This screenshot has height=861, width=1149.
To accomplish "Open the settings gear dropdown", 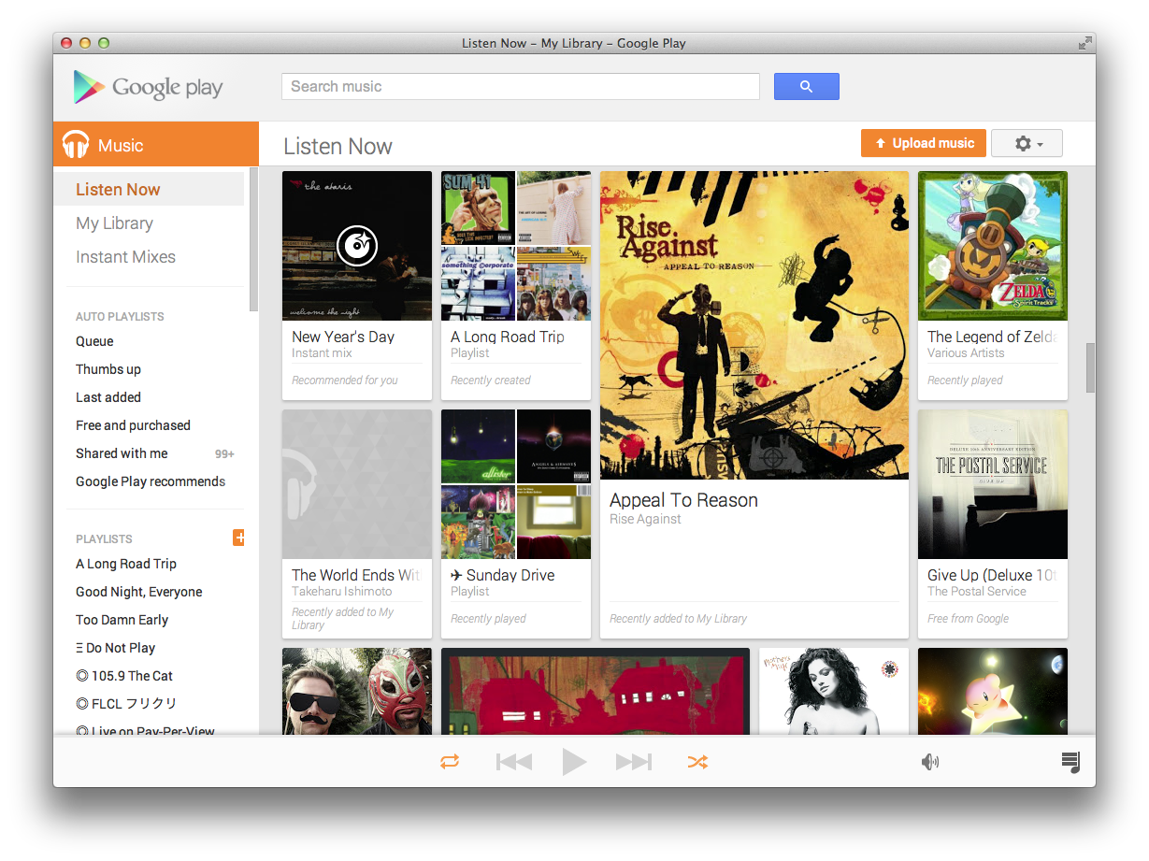I will pyautogui.click(x=1027, y=143).
